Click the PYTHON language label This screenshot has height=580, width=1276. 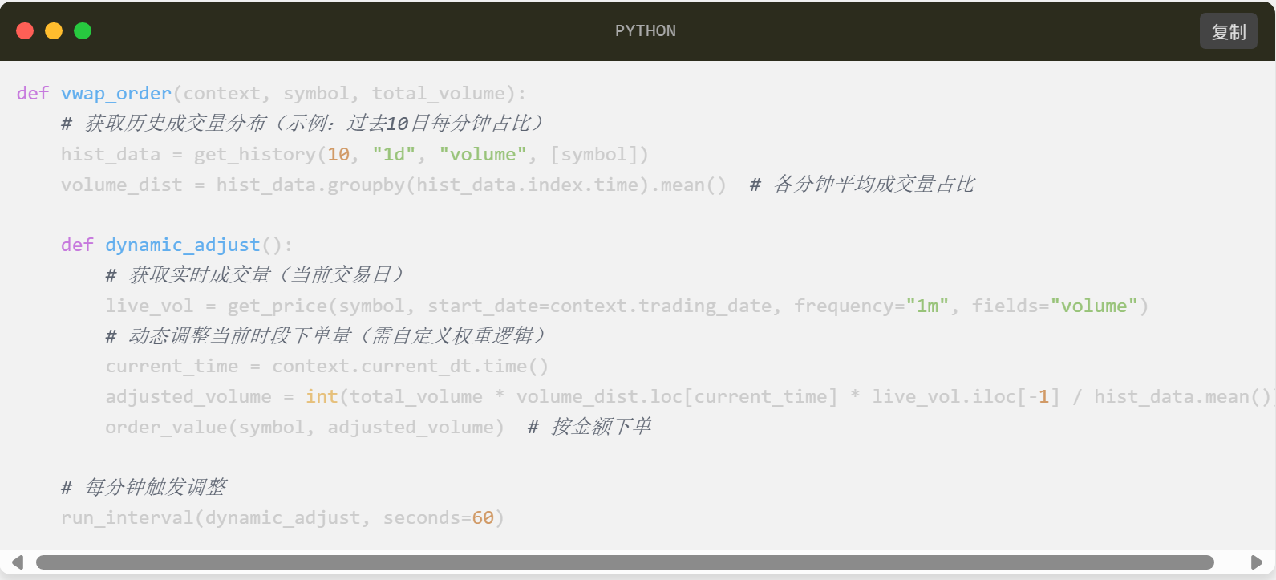645,31
